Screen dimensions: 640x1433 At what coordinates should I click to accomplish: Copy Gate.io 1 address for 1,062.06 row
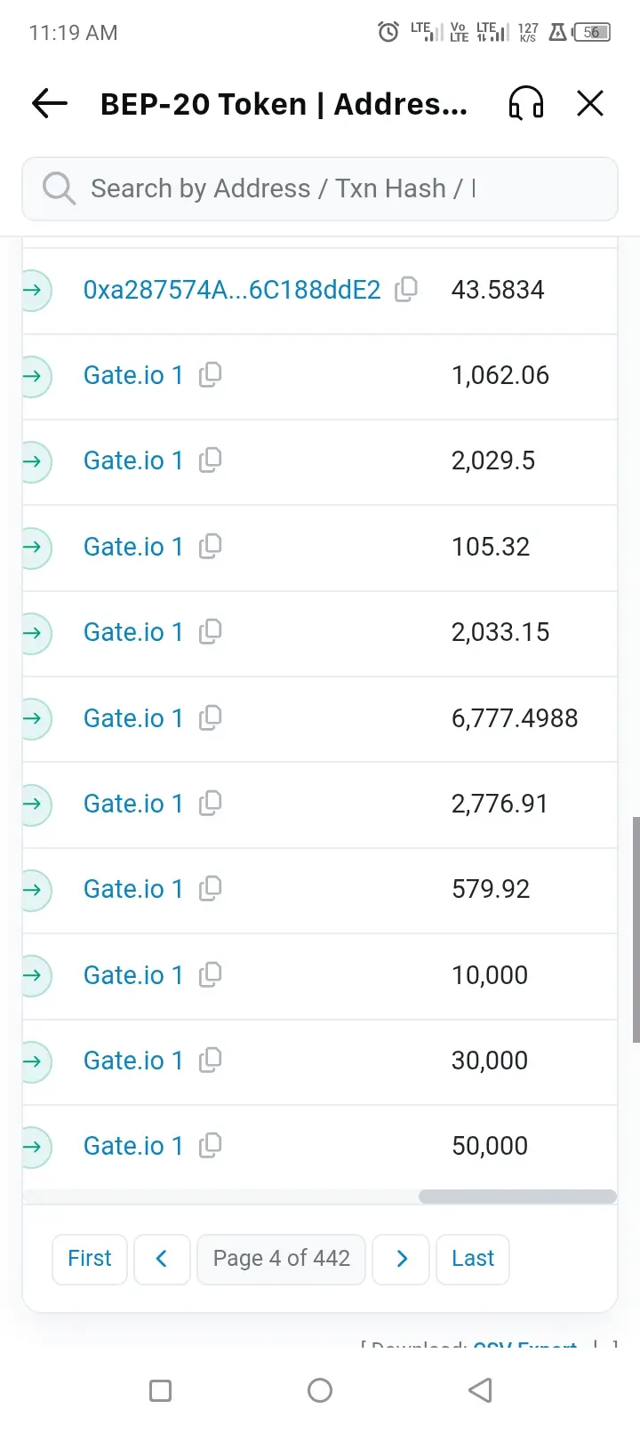211,375
